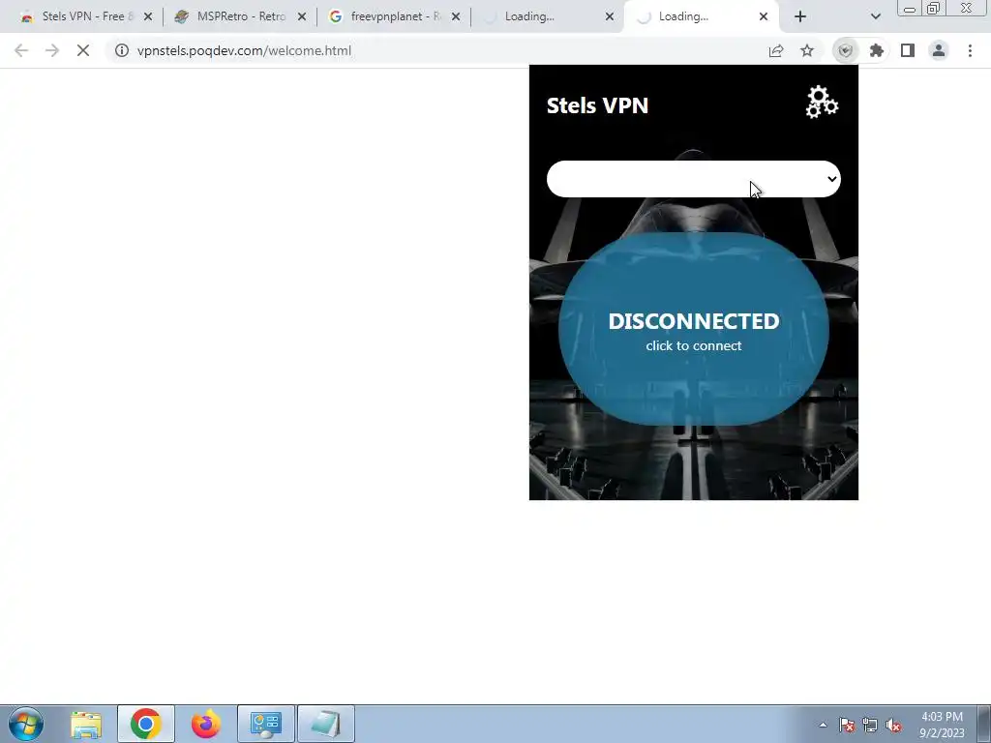Open File Explorer from taskbar
The height and width of the screenshot is (743, 991).
coord(86,725)
